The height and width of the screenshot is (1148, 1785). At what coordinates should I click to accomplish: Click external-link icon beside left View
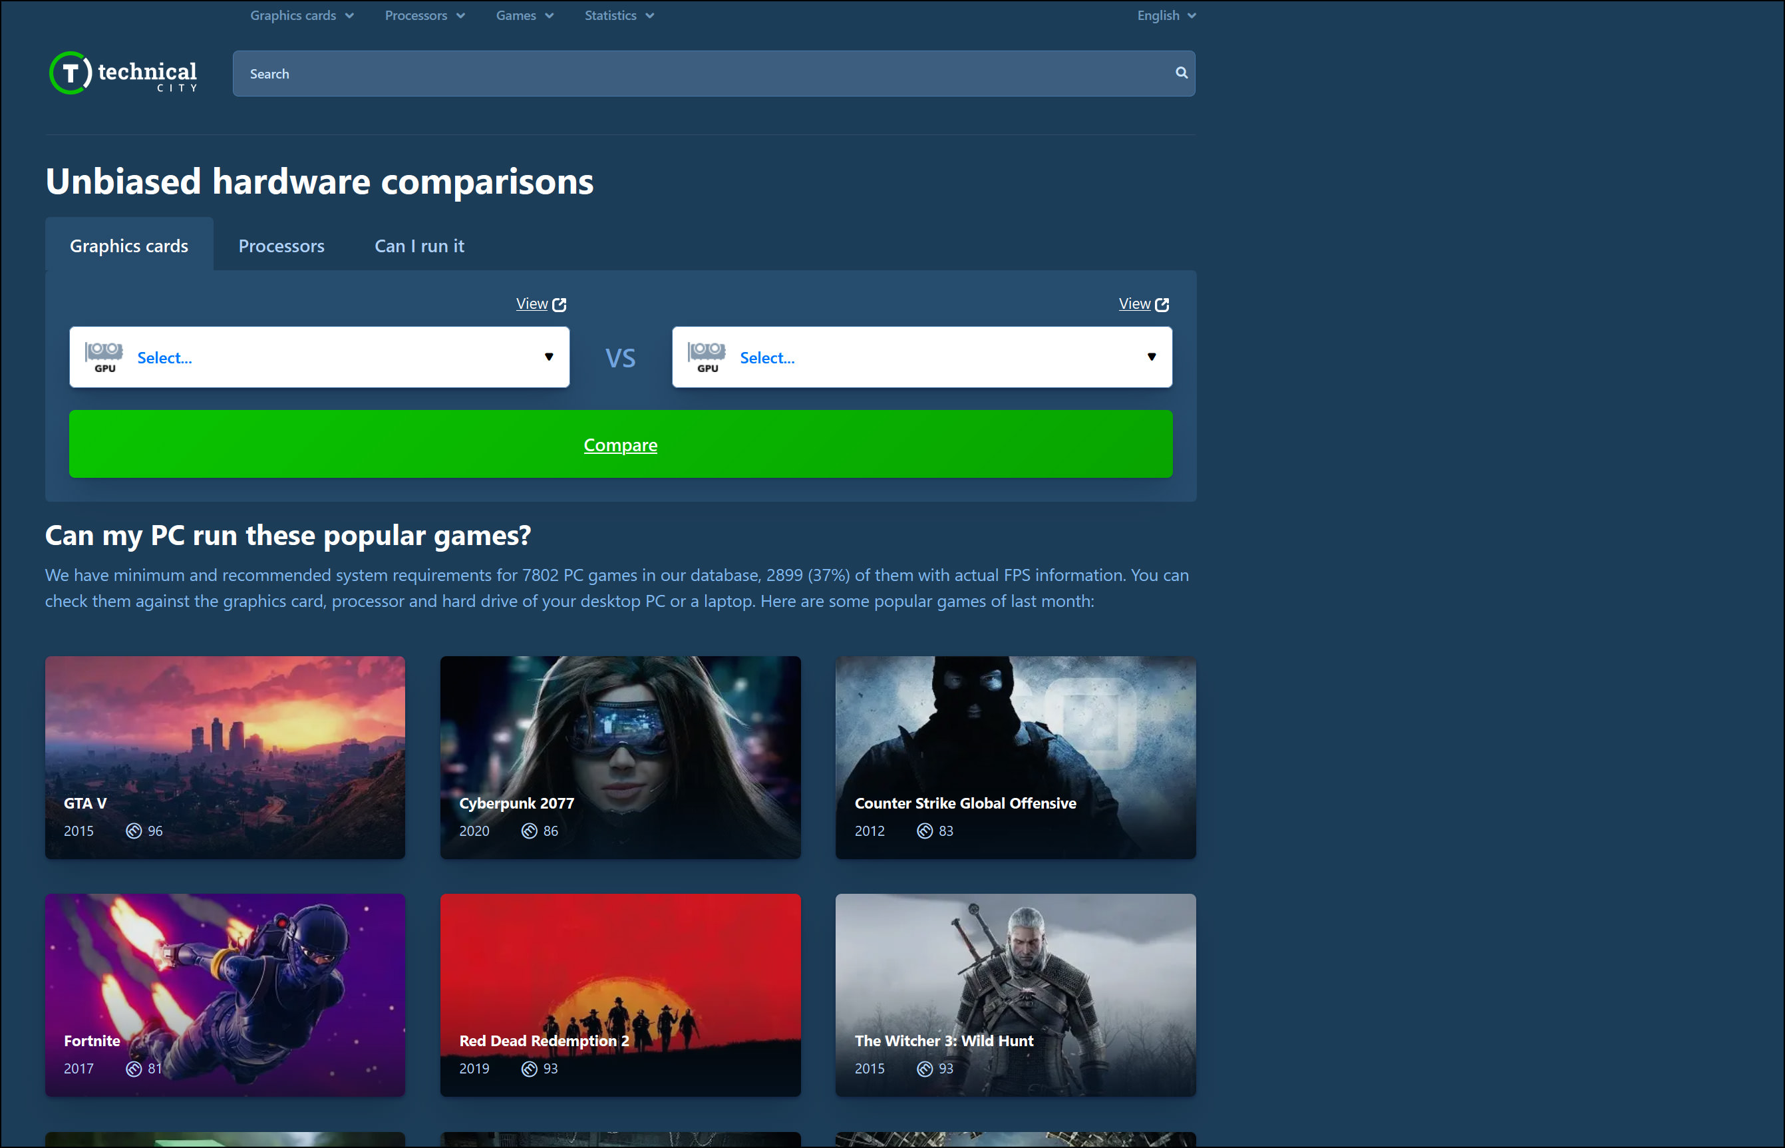560,305
